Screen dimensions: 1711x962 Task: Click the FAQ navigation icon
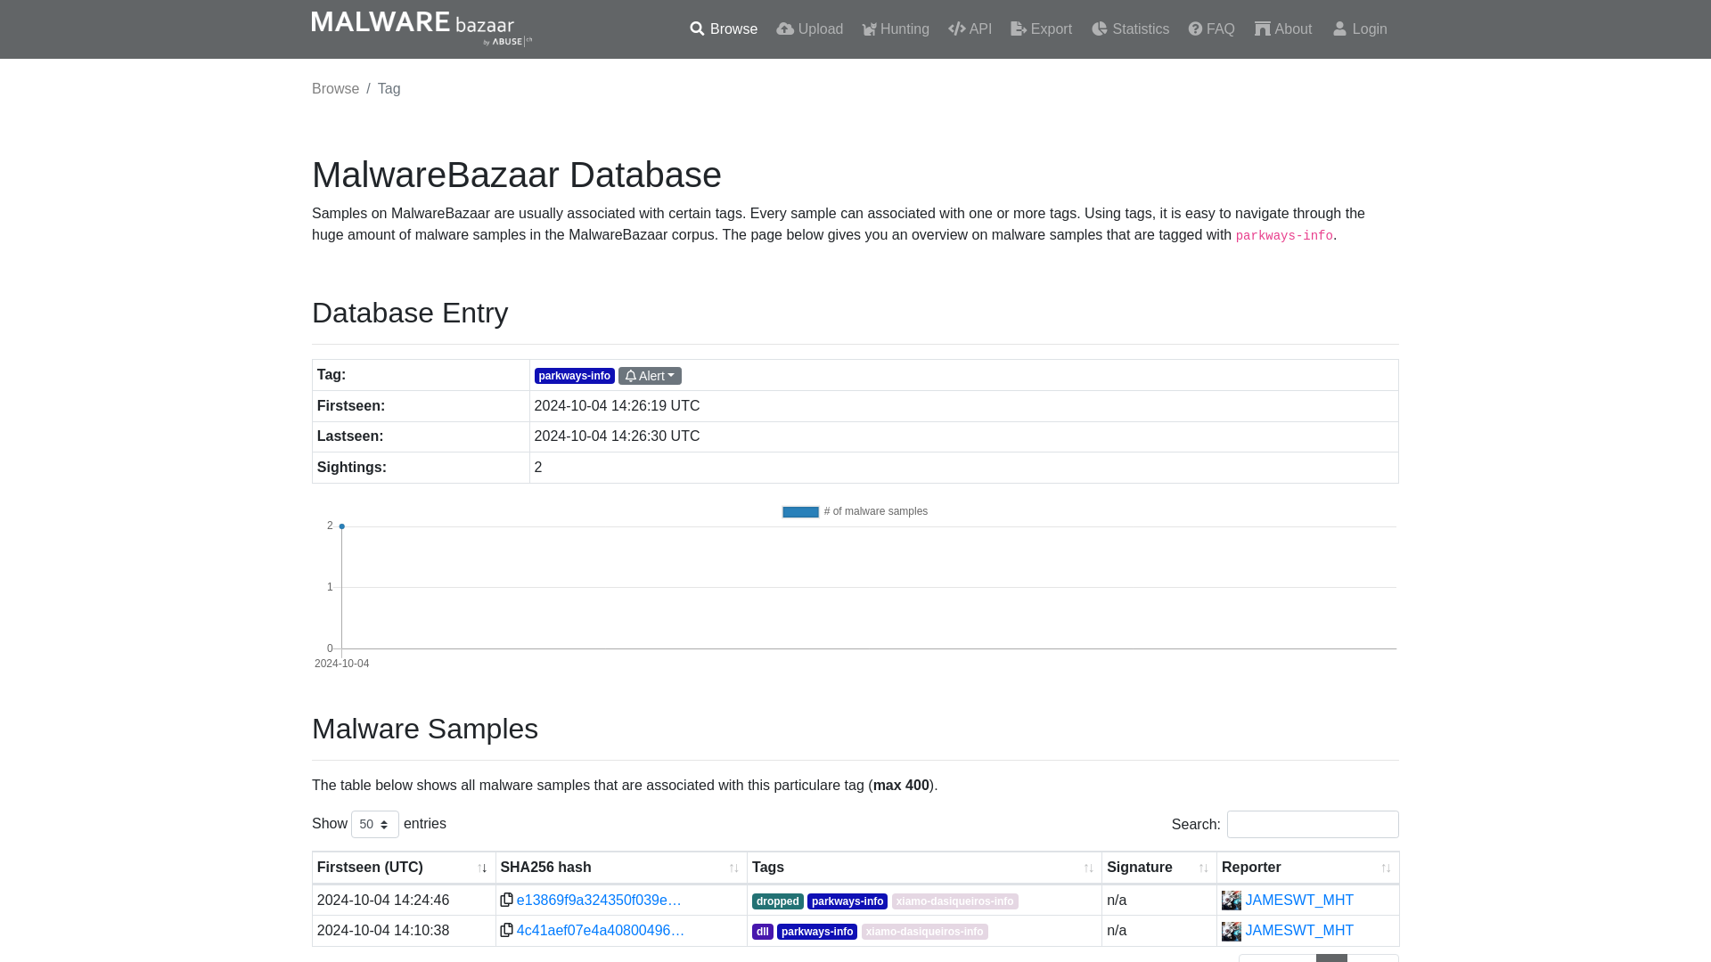point(1195,29)
